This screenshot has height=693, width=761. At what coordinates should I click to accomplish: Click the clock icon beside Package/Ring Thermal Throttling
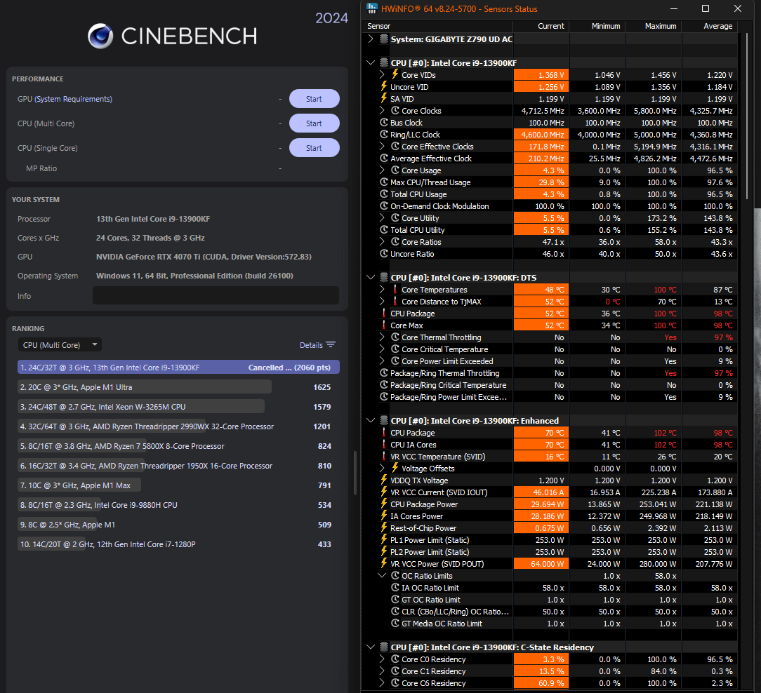(x=384, y=373)
